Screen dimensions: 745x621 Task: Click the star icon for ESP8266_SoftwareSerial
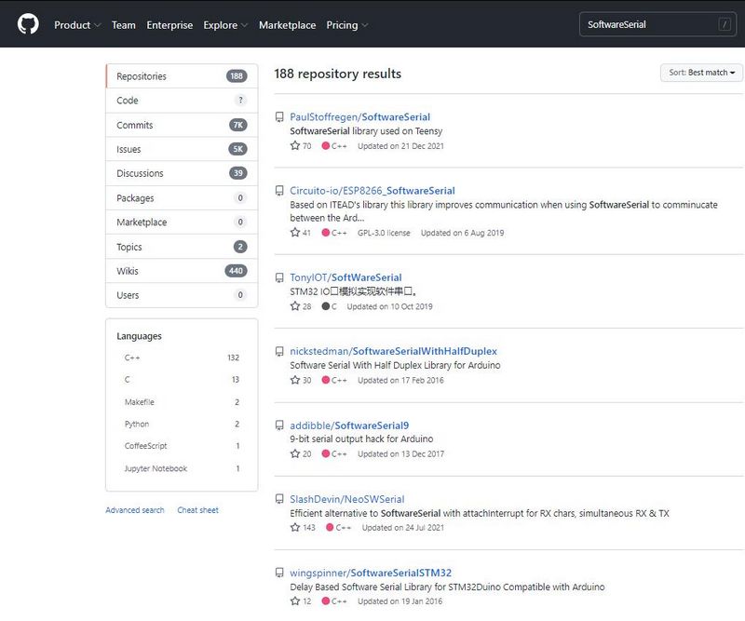tap(295, 233)
